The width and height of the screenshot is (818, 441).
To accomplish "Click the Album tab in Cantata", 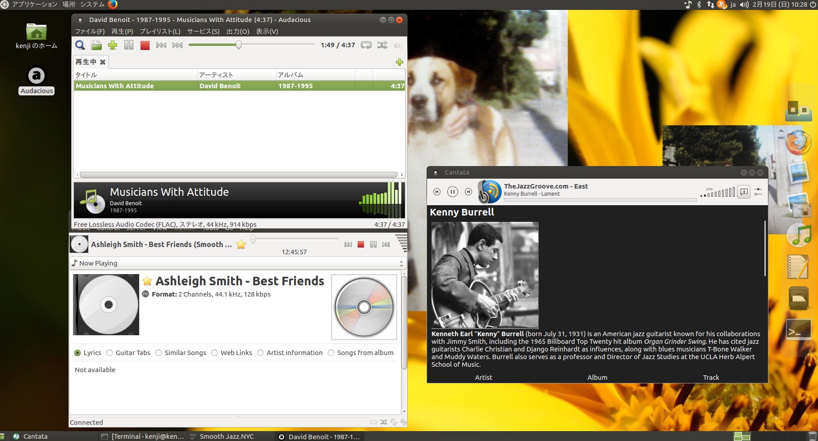I will pos(597,378).
